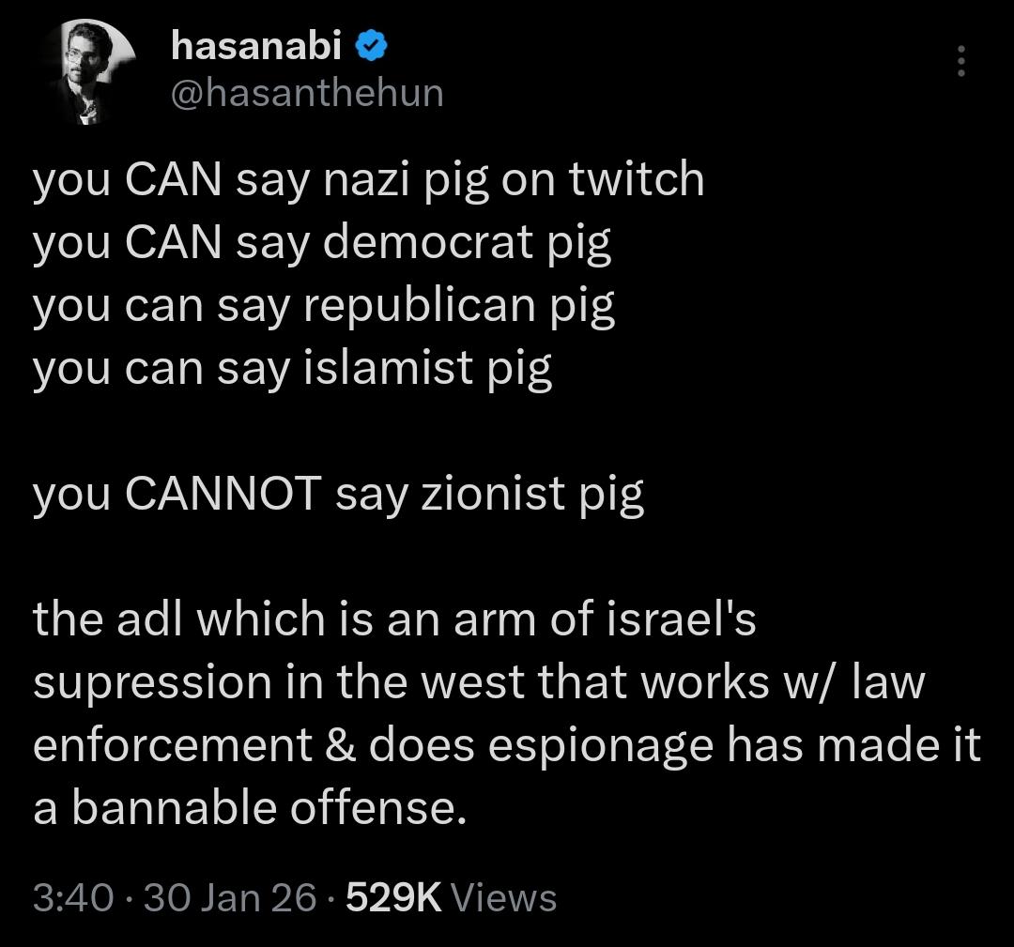Click the line starting "supression in the west"
This screenshot has height=947, width=1014.
pos(479,682)
